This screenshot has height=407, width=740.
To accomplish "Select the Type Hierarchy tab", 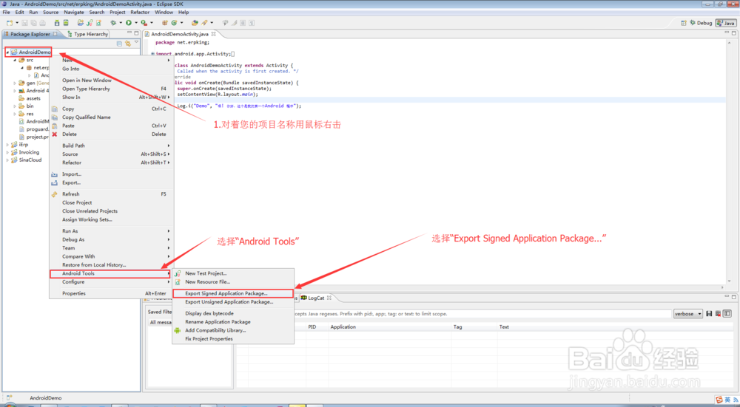I will coord(88,34).
